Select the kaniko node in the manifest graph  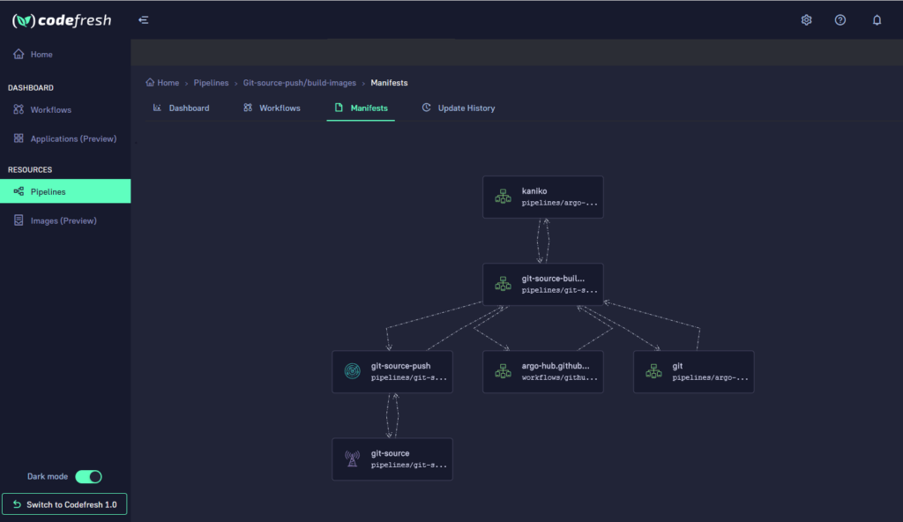(x=542, y=196)
